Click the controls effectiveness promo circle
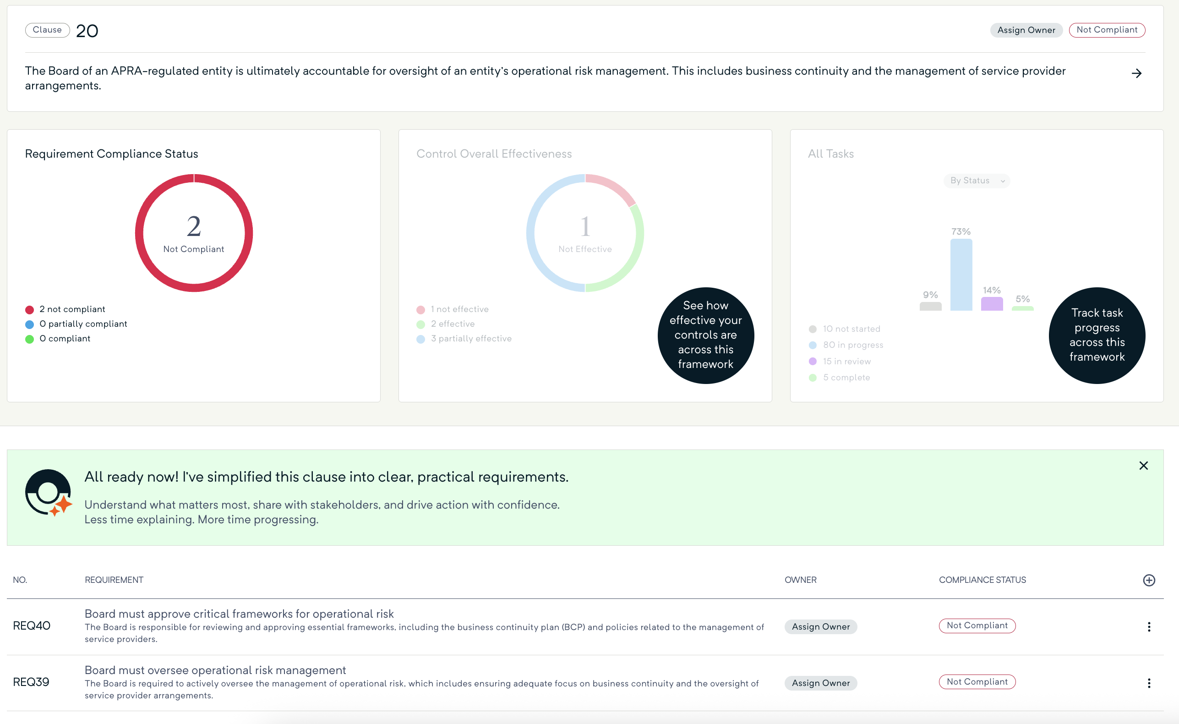 705,335
